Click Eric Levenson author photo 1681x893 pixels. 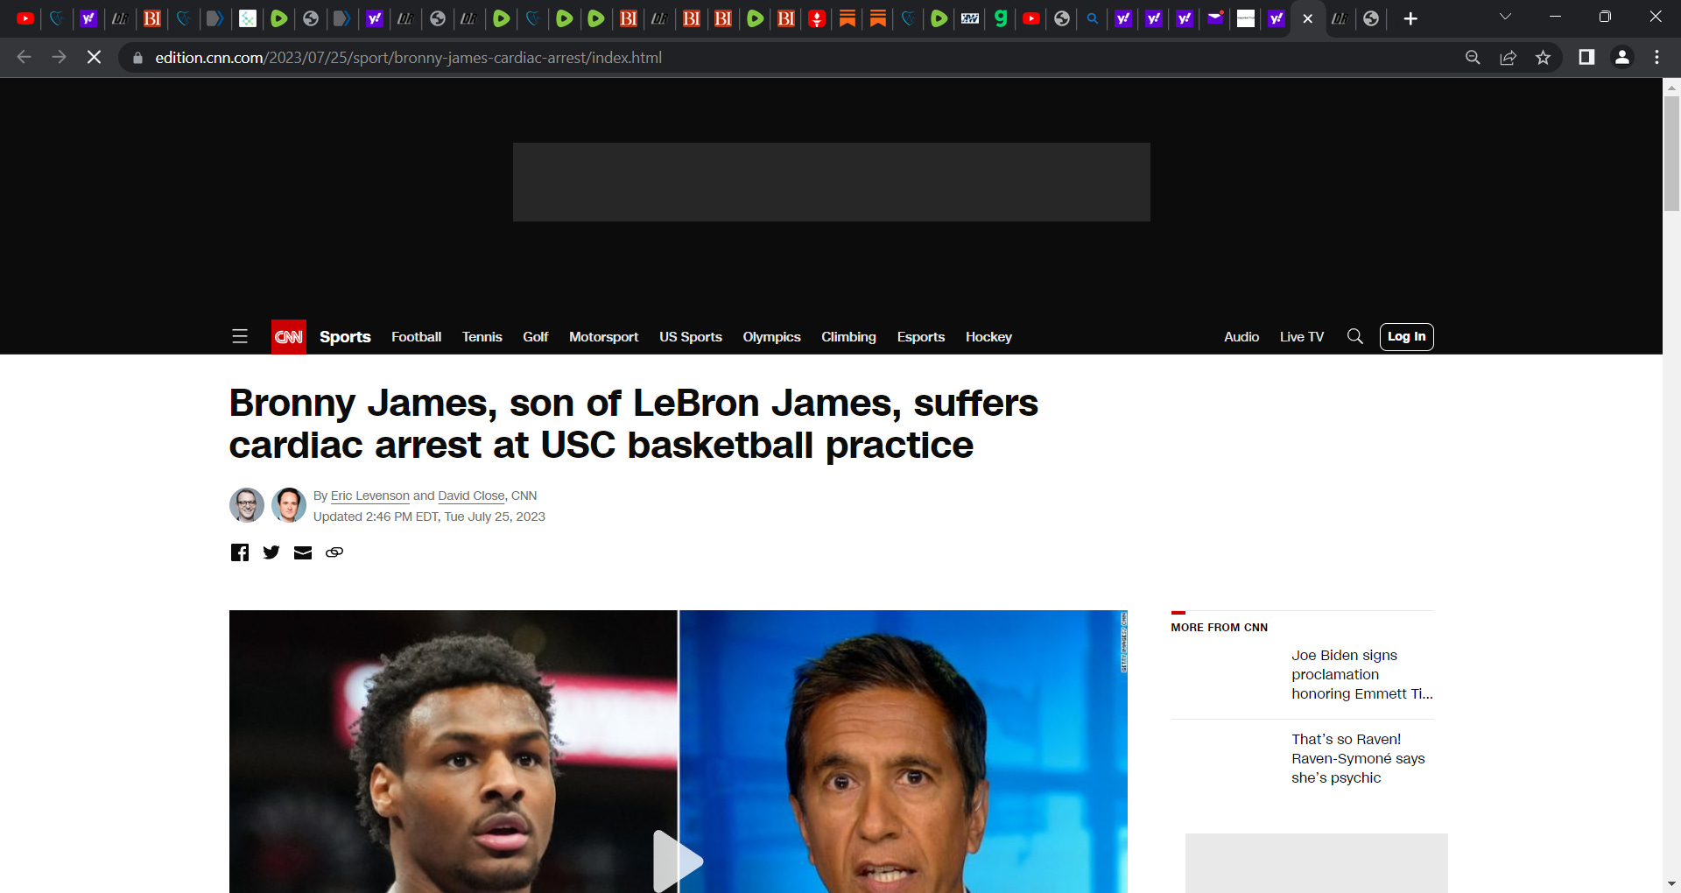tap(247, 505)
